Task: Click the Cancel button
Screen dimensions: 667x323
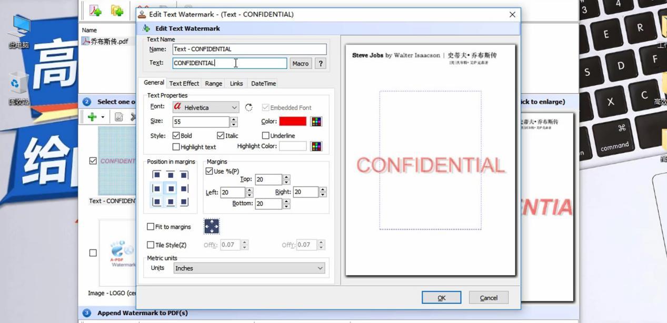Action: tap(489, 297)
